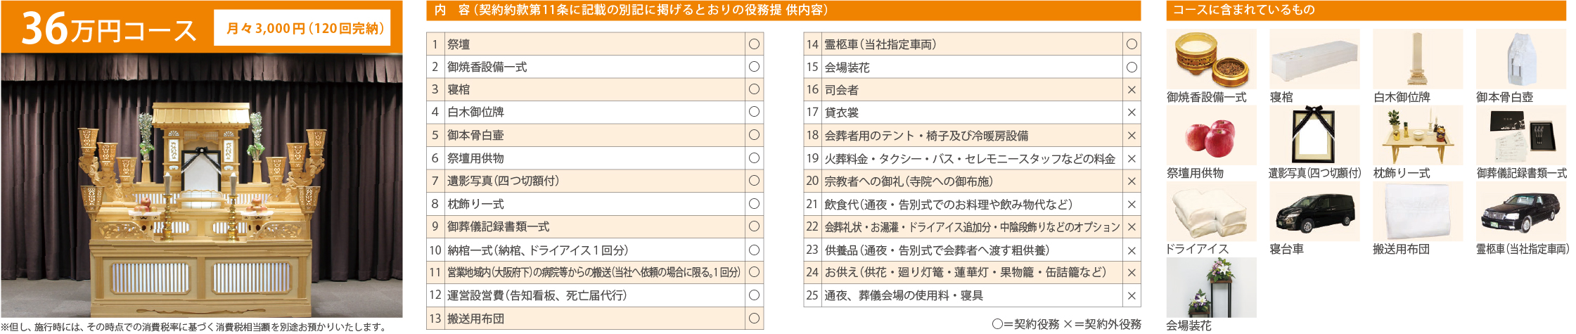
Task: Click the black 寝台車 van image
Action: [1314, 211]
